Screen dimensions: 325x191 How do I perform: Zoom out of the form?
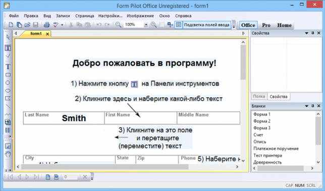(118, 25)
